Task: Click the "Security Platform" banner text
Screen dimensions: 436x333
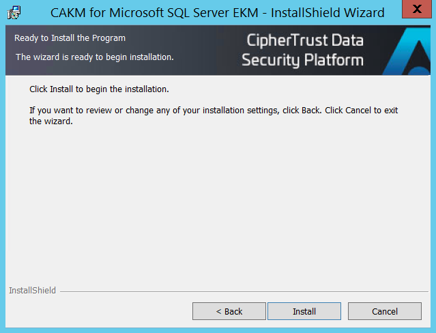Action: pyautogui.click(x=302, y=61)
